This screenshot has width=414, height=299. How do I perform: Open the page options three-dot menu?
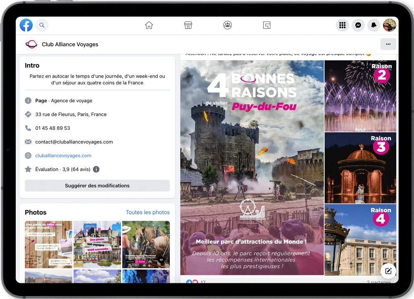388,44
